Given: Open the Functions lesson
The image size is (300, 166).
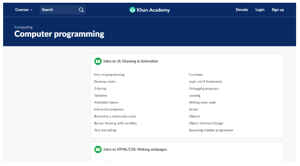Looking at the screenshot, I should pyautogui.click(x=196, y=75).
